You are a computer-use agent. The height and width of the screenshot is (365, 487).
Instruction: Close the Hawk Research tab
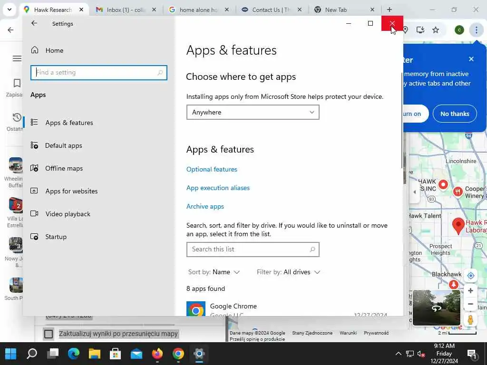[x=81, y=10]
